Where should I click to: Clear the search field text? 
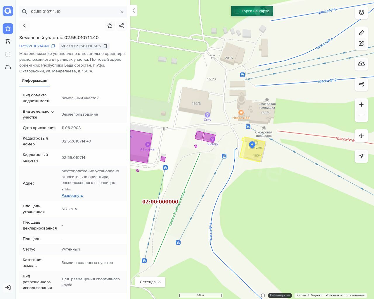[122, 12]
